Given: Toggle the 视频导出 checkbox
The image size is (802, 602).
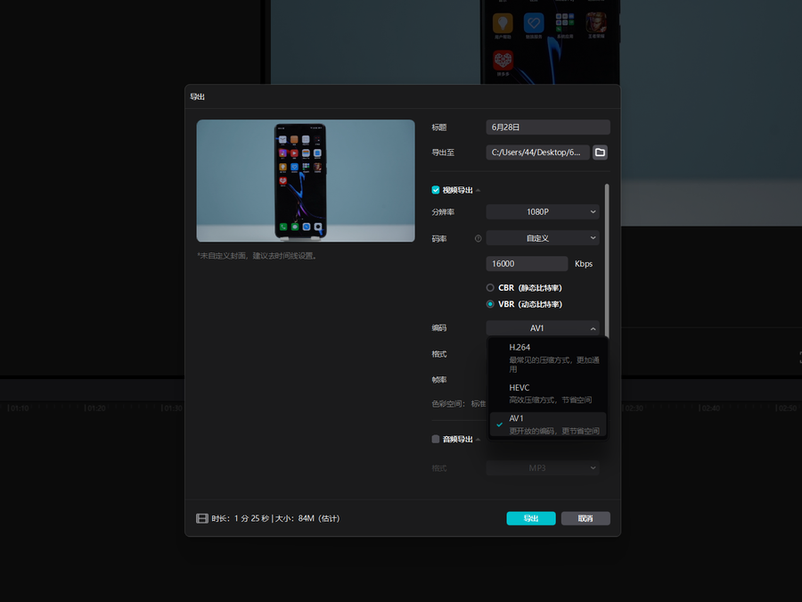Looking at the screenshot, I should pos(436,190).
